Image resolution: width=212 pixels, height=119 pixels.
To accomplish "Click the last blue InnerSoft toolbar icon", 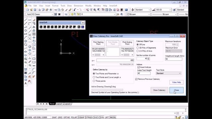I will (x=82, y=27).
